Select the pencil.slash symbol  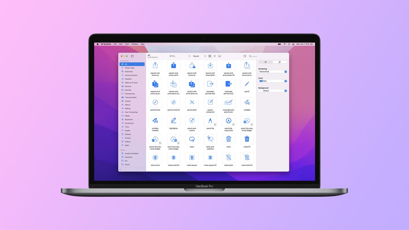click(192, 103)
